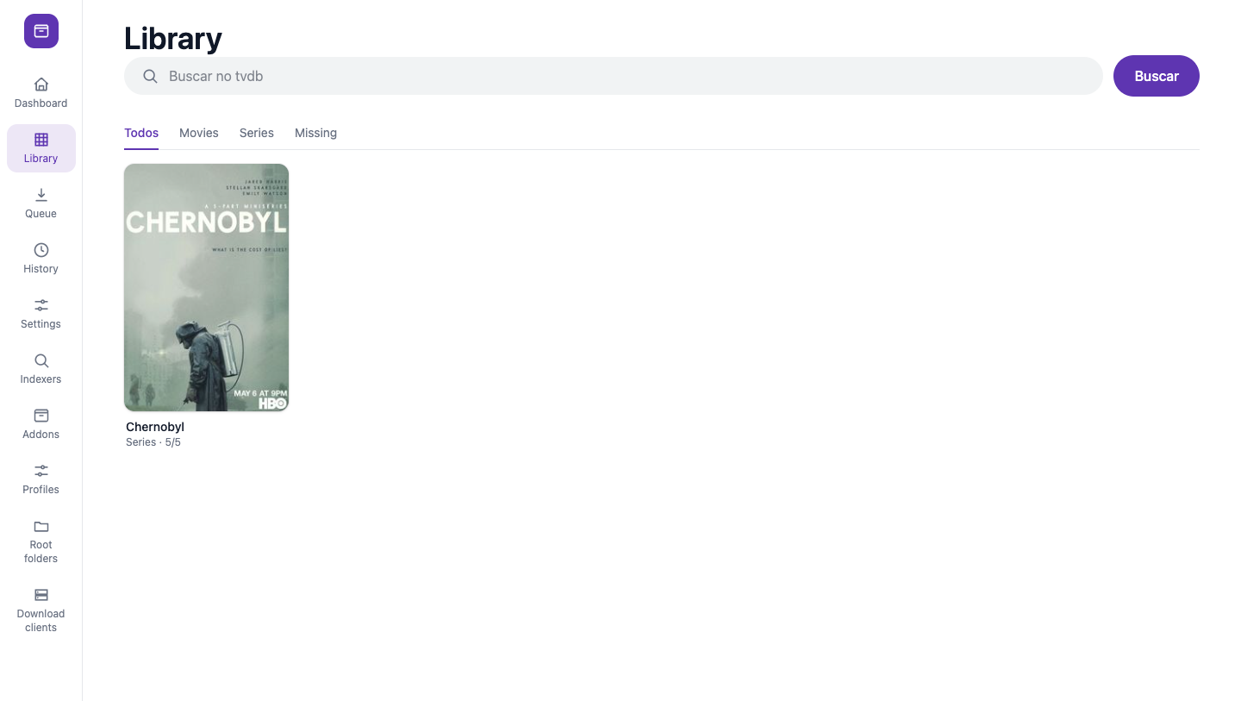Open the Profiles sliders icon
The width and height of the screenshot is (1241, 701).
(x=41, y=471)
